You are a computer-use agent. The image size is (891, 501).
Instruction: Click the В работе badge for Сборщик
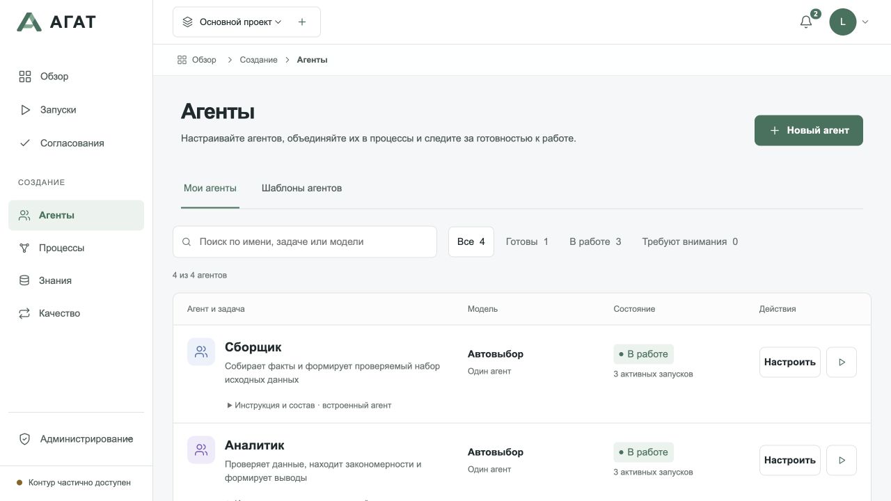pos(643,354)
